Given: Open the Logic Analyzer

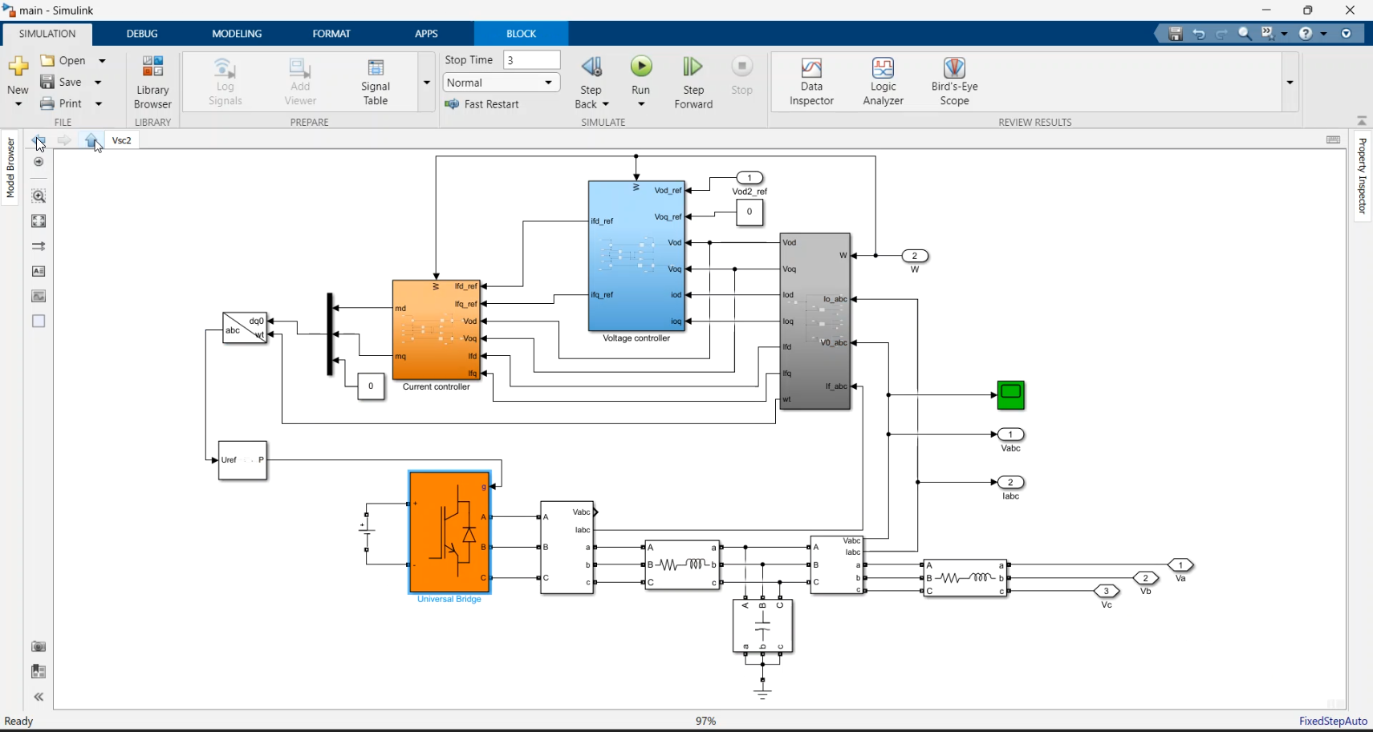Looking at the screenshot, I should pyautogui.click(x=883, y=82).
